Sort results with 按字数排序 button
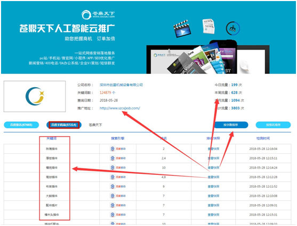 (x=231, y=125)
